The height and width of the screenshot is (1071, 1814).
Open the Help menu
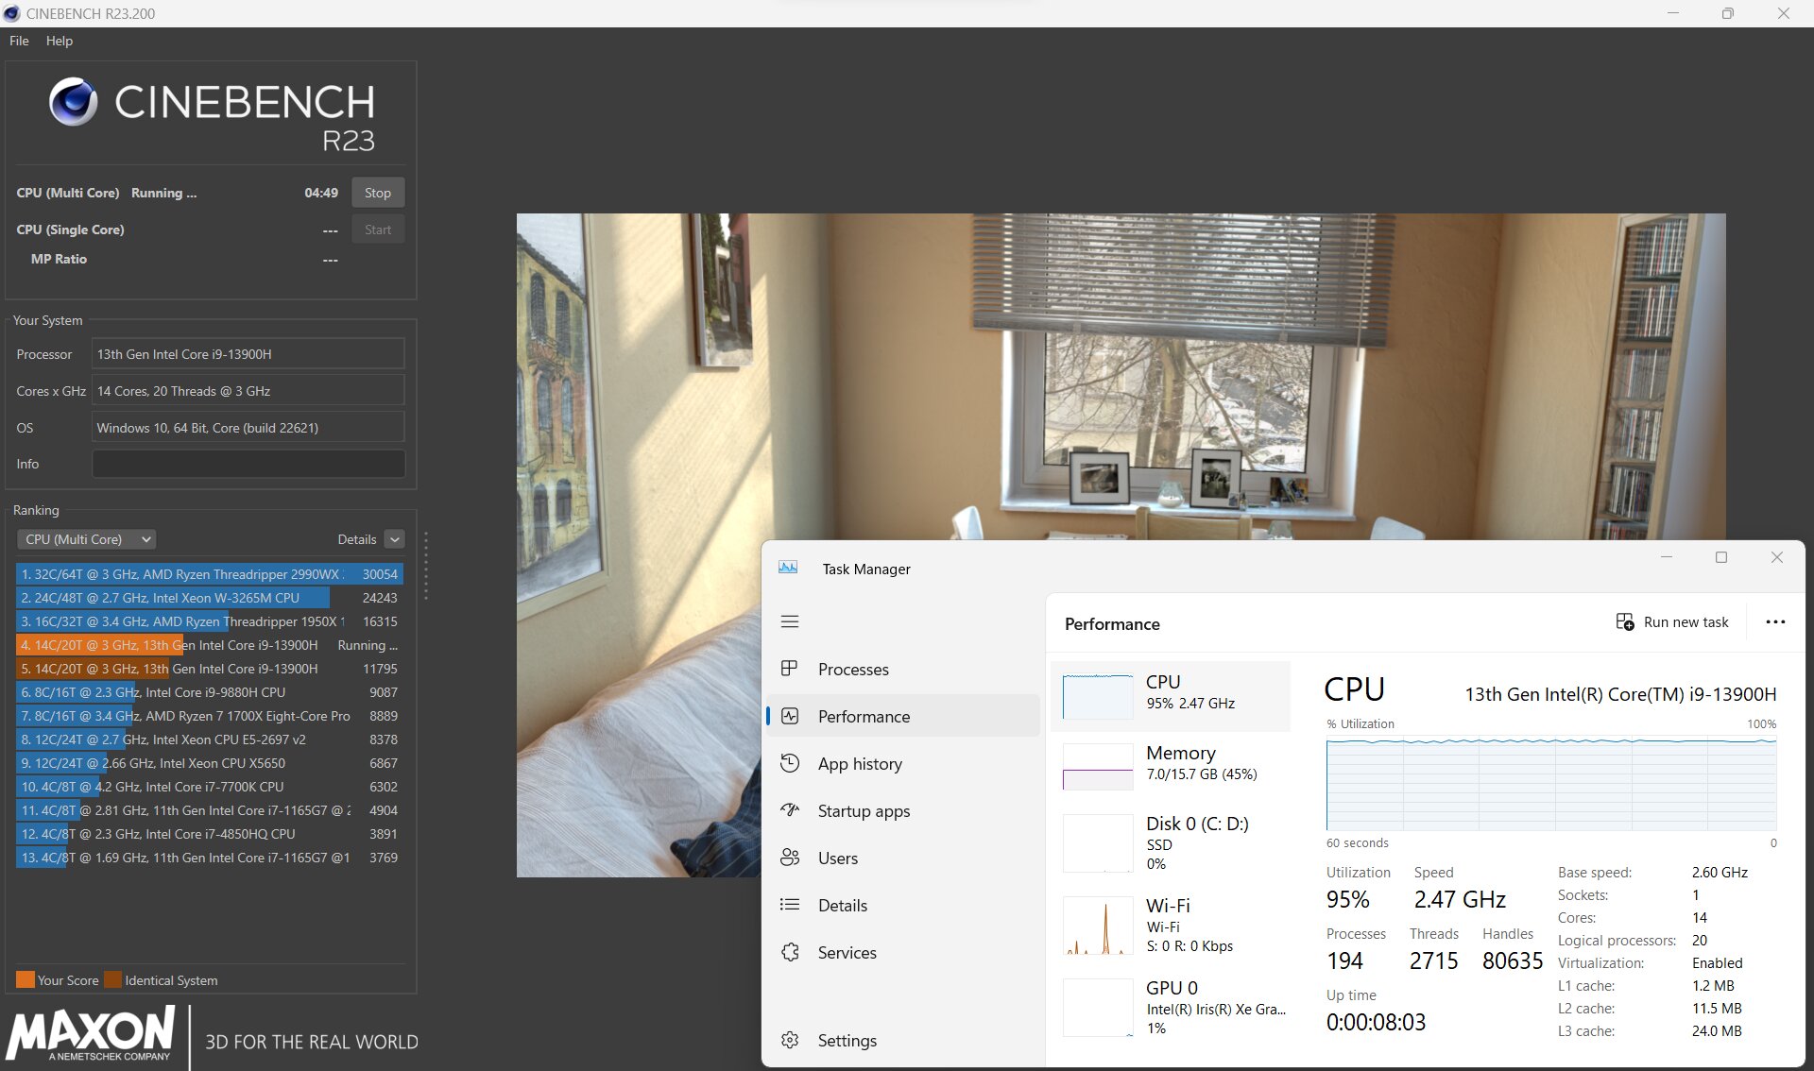tap(60, 41)
